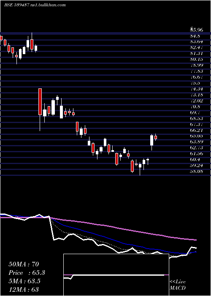This screenshot has height=296, width=211.
Task: Select the 60.4 axis value
Action: 195,160
